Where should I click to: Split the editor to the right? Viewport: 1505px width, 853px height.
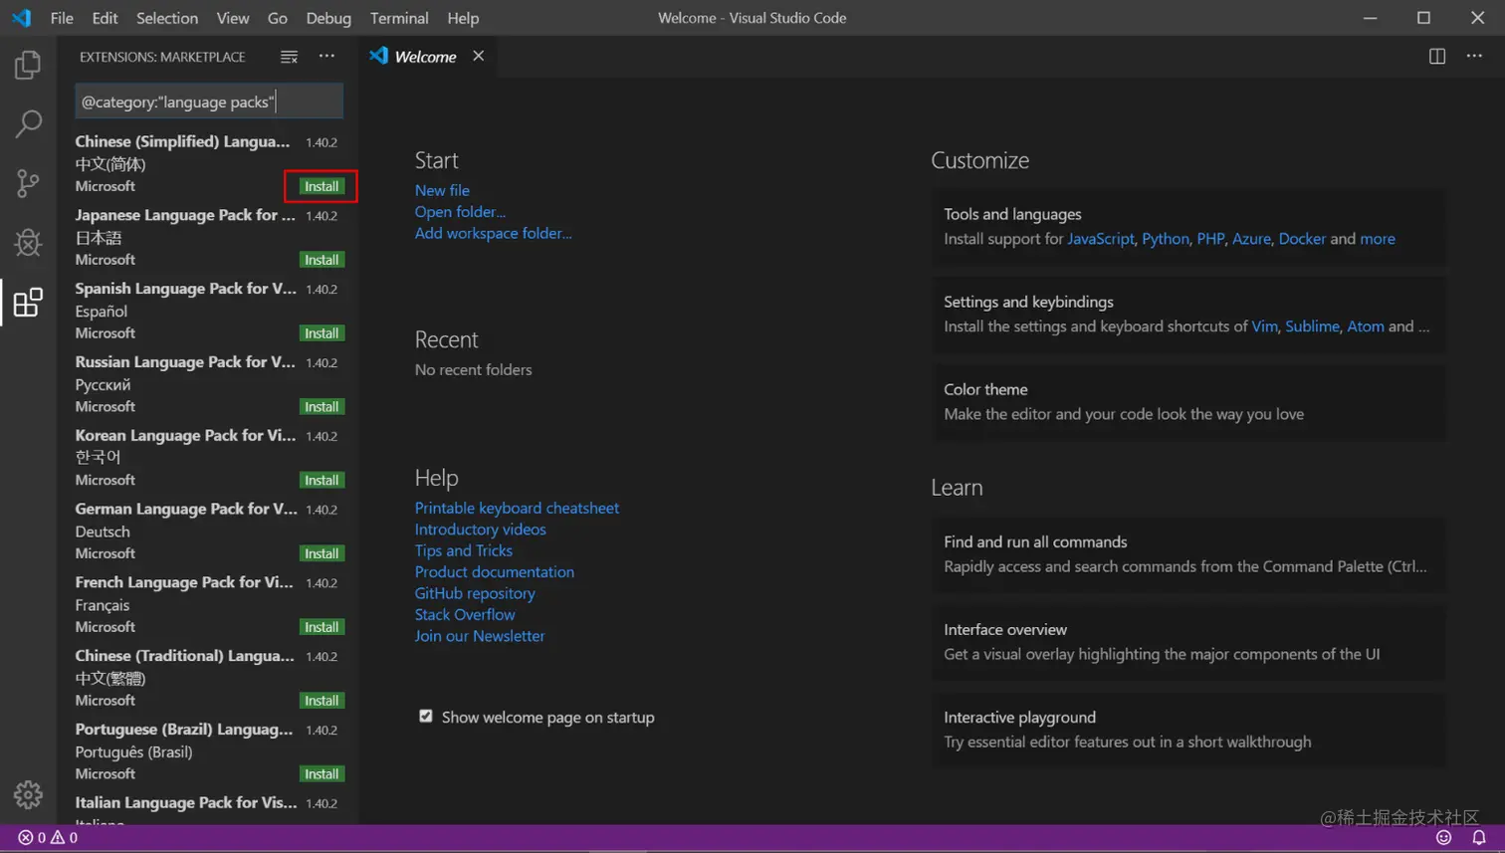pos(1436,57)
